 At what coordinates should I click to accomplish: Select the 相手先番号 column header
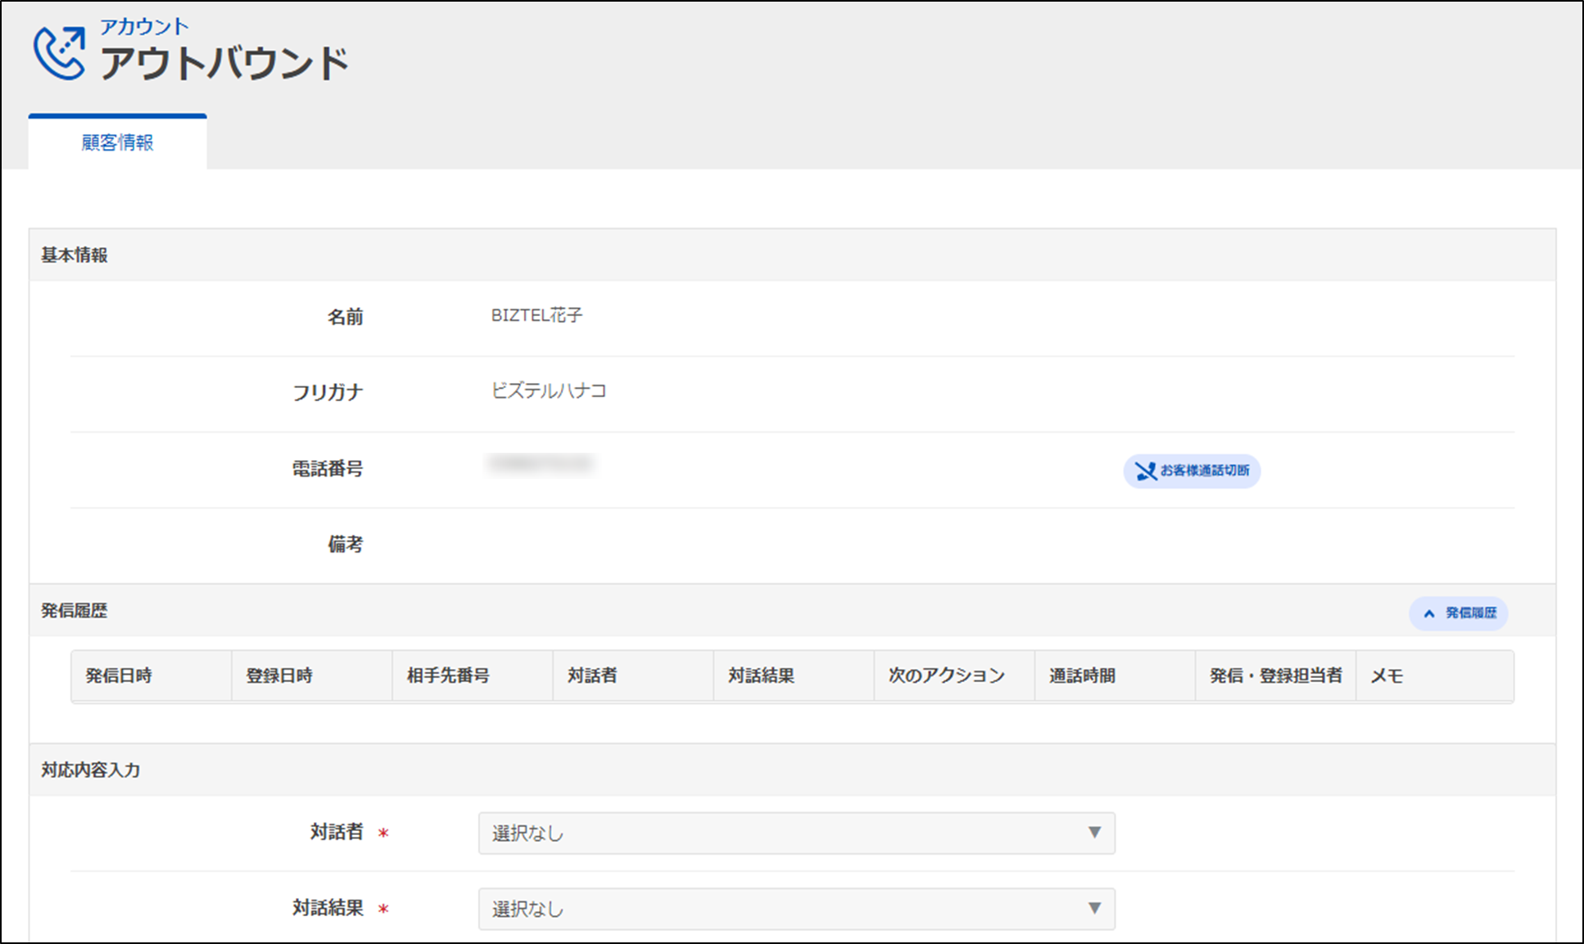(x=448, y=676)
